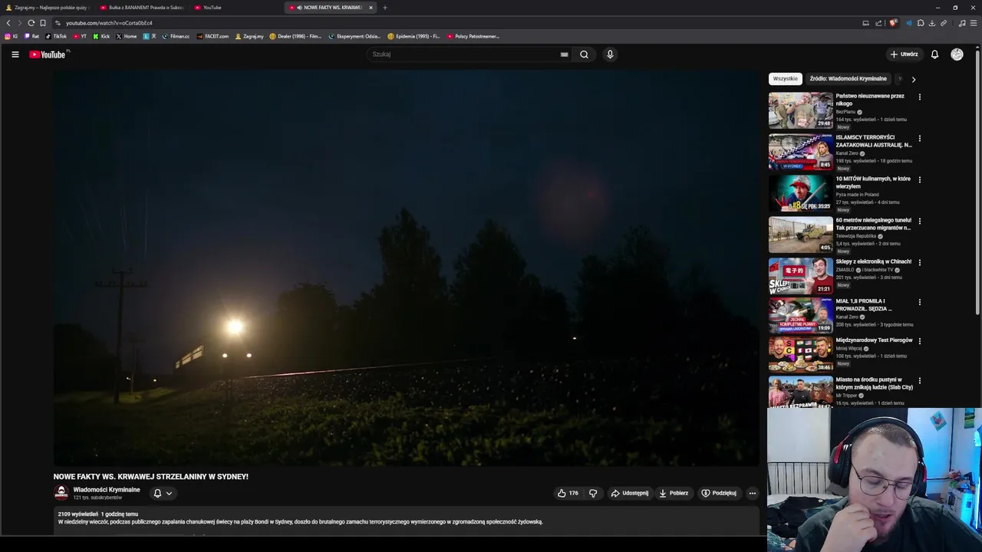
Task: Open options for 60 metrów nielegalnego tunelu
Action: click(x=919, y=222)
